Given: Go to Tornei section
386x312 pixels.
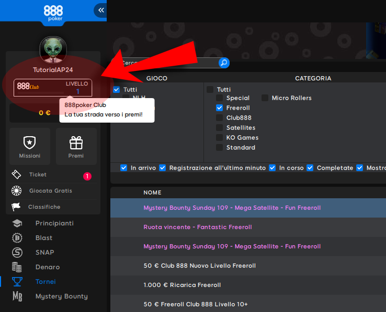Looking at the screenshot, I should [46, 282].
